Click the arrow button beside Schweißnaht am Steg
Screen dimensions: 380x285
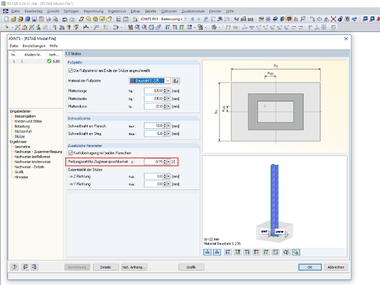pyautogui.click(x=168, y=133)
